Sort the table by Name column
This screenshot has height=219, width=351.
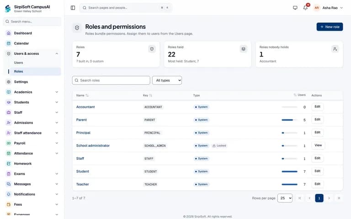[x=82, y=95]
